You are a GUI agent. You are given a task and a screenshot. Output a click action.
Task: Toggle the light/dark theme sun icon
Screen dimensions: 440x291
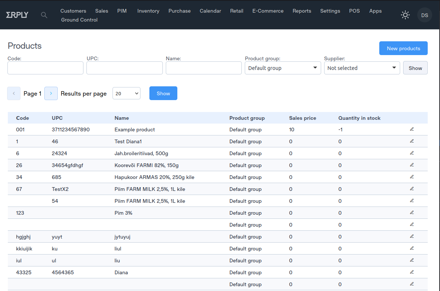(x=405, y=15)
